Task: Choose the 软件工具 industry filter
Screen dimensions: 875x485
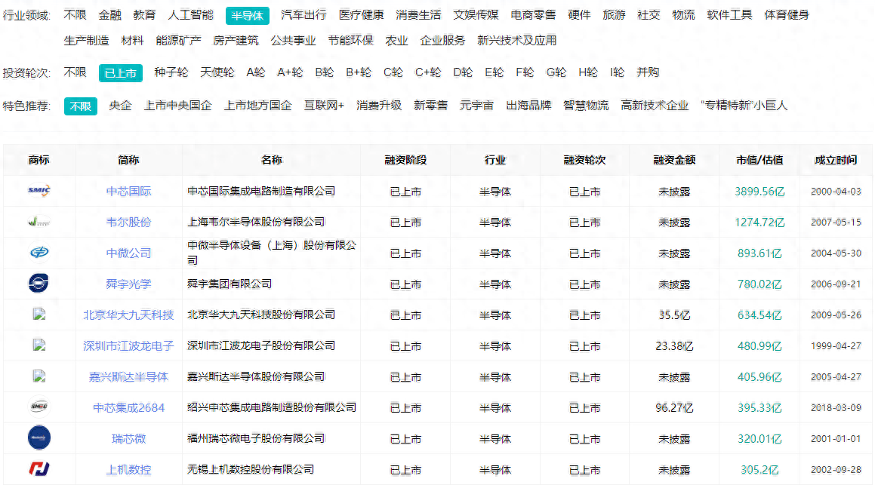Action: coord(730,15)
